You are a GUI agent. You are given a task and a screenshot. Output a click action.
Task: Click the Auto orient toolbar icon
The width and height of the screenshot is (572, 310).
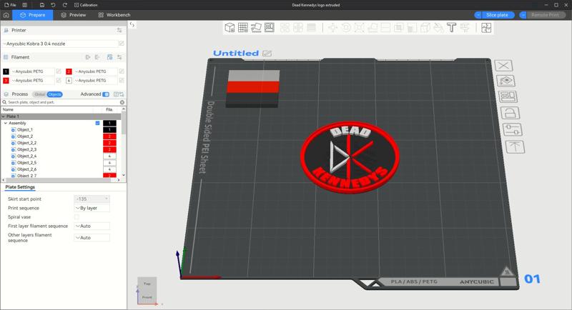click(x=256, y=28)
